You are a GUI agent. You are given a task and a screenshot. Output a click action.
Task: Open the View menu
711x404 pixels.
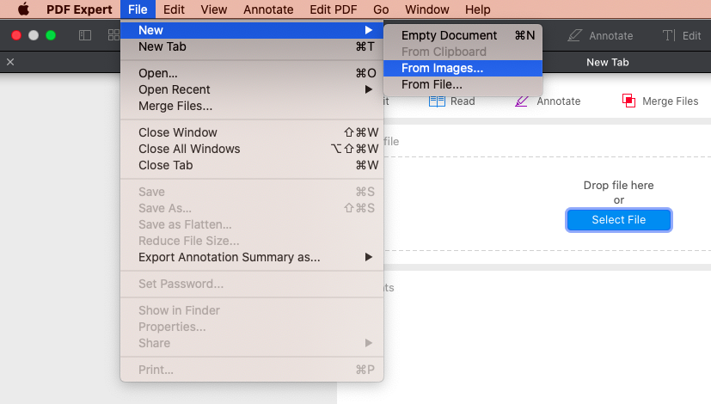(x=213, y=9)
